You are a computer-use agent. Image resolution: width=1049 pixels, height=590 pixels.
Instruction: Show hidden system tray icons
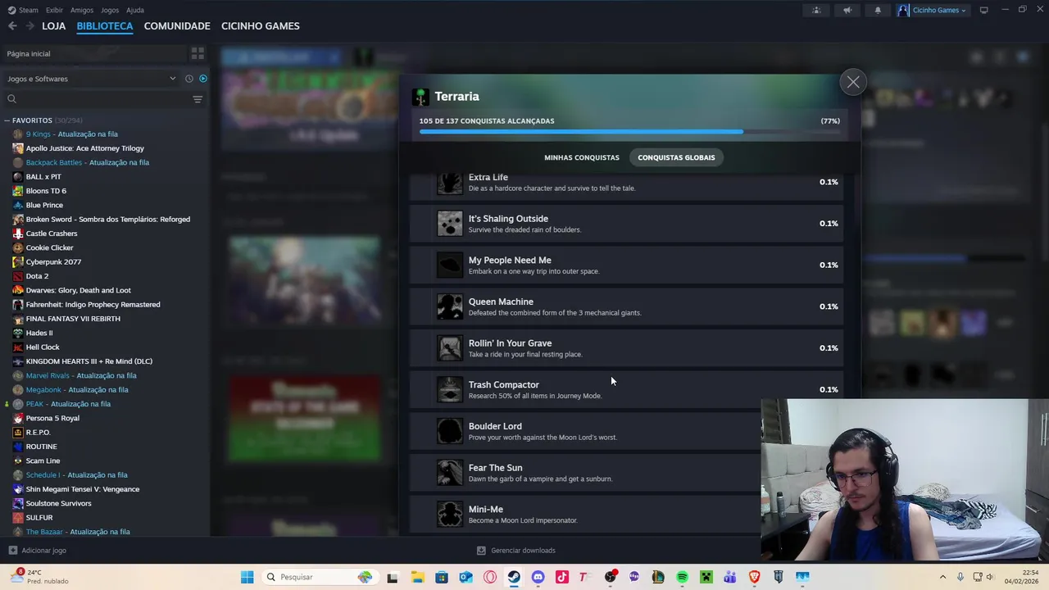tap(942, 577)
